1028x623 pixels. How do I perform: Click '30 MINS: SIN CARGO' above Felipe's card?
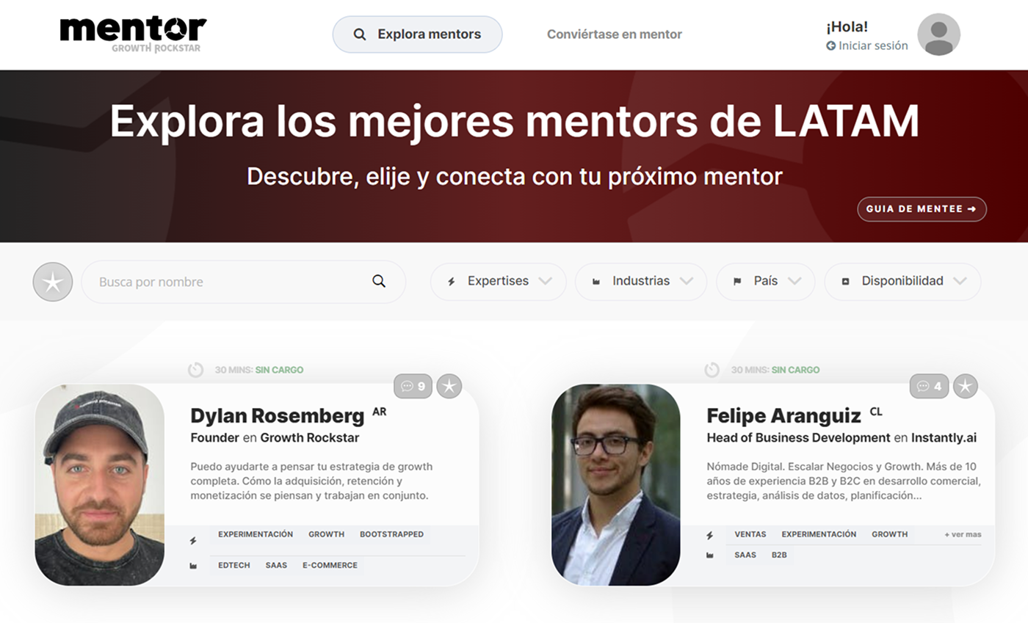(x=775, y=370)
